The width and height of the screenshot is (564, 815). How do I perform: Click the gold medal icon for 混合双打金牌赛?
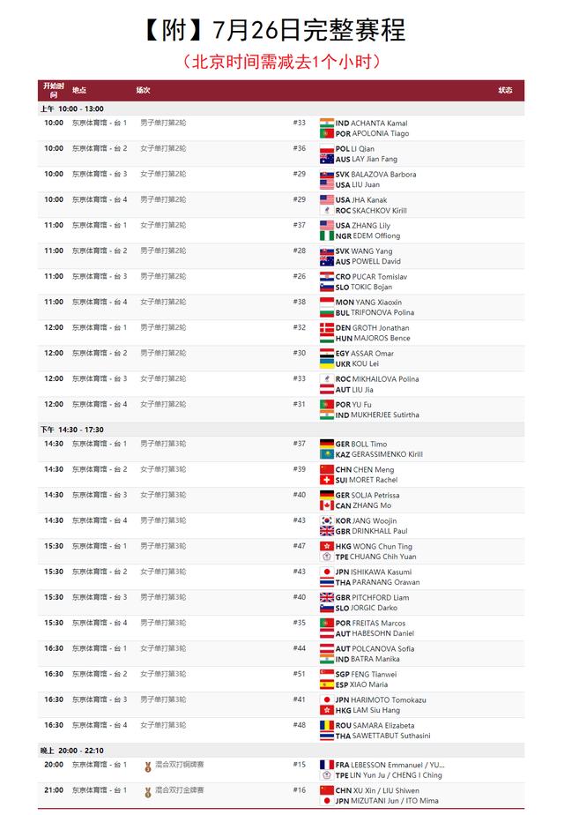click(x=148, y=791)
